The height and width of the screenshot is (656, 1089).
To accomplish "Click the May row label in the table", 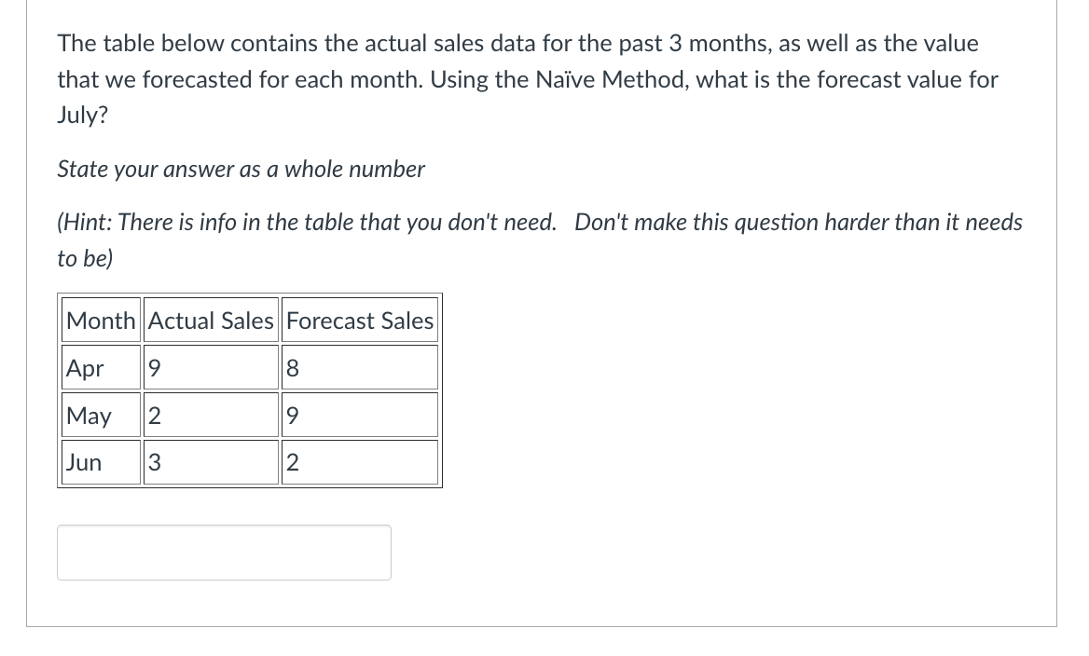I will [x=89, y=415].
